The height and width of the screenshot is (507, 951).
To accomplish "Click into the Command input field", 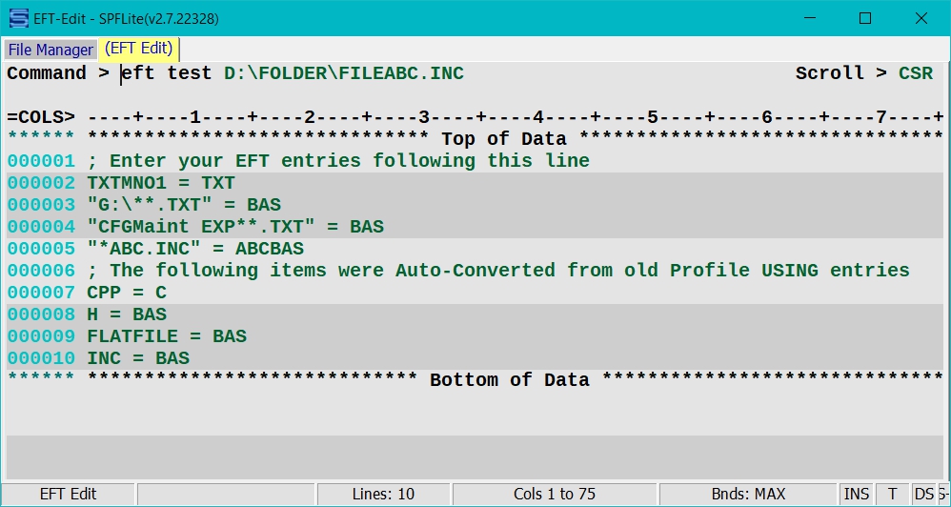I will click(449, 74).
